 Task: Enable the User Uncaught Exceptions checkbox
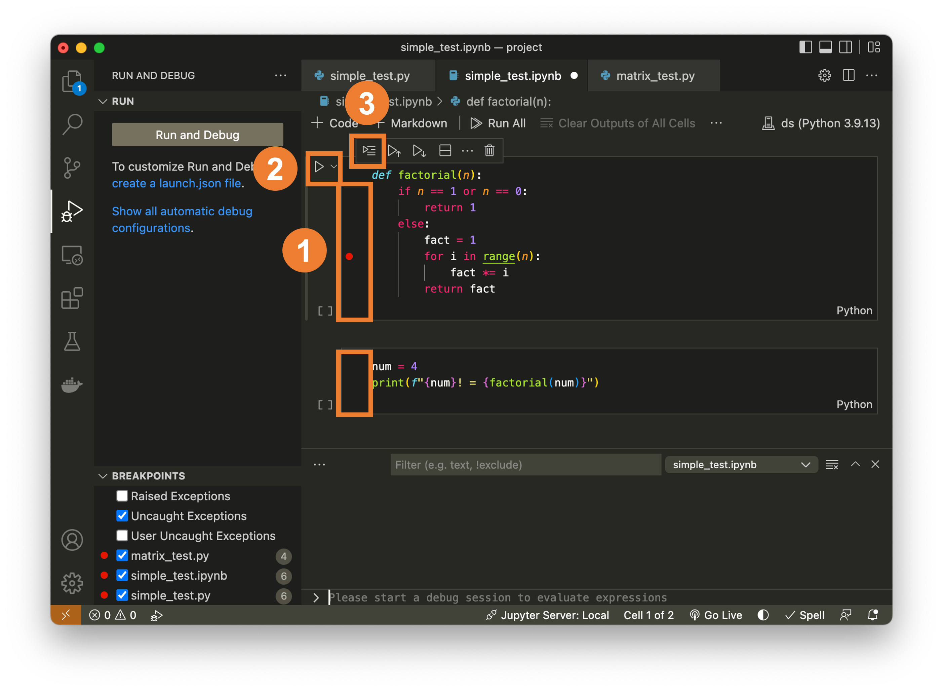pyautogui.click(x=122, y=536)
